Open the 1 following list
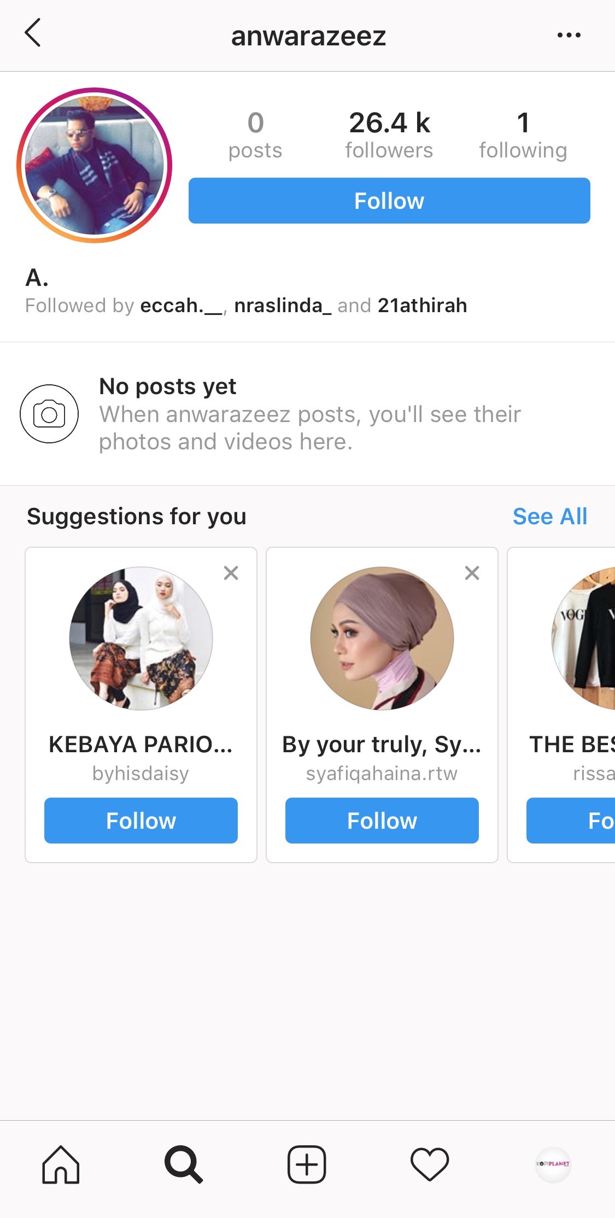615x1218 pixels. click(x=523, y=134)
